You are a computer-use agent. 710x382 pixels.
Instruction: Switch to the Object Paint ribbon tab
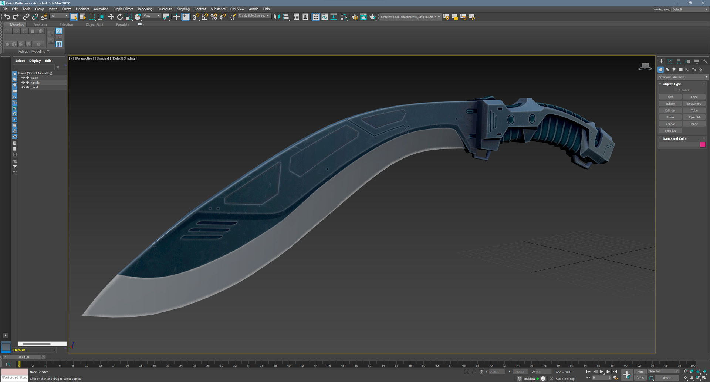click(x=95, y=24)
